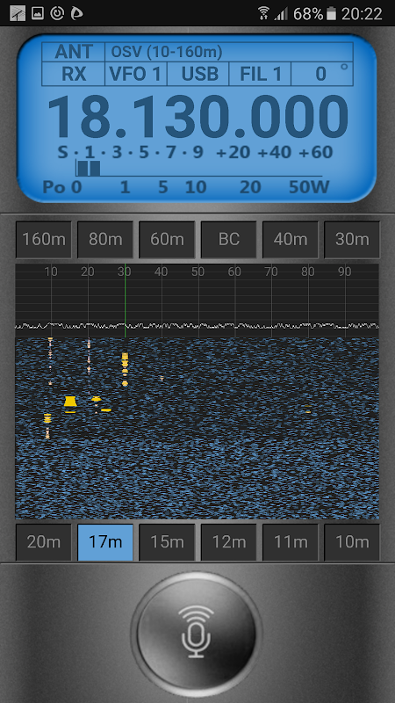The height and width of the screenshot is (703, 395).
Task: Tap the 18.130.000 frequency readout
Action: click(197, 117)
